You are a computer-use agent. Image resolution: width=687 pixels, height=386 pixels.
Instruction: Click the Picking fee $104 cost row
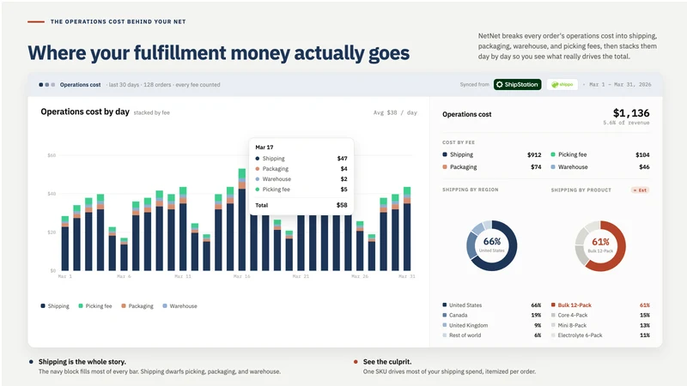coord(599,154)
